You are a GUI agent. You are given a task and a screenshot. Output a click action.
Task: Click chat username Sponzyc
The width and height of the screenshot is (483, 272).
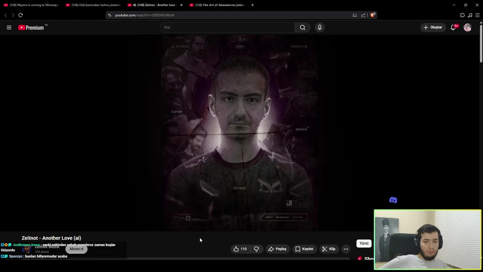click(15, 256)
